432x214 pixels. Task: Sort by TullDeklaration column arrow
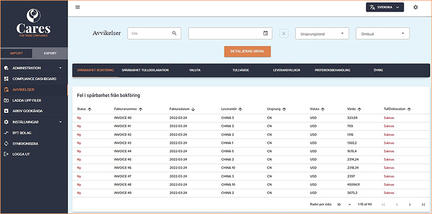[409, 109]
